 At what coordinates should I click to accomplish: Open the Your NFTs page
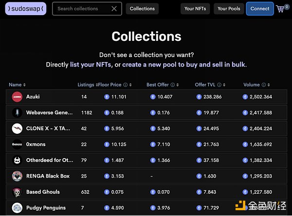coord(195,9)
